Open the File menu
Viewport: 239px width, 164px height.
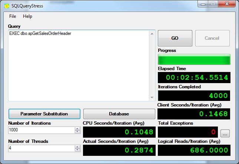(x=13, y=16)
